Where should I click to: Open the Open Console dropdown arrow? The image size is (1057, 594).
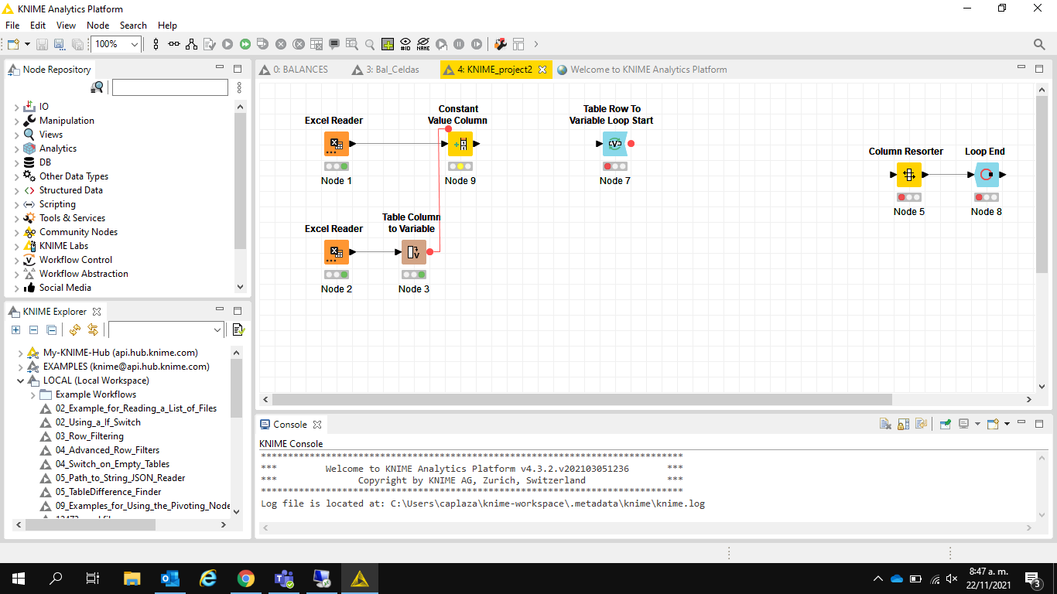[x=1006, y=424]
